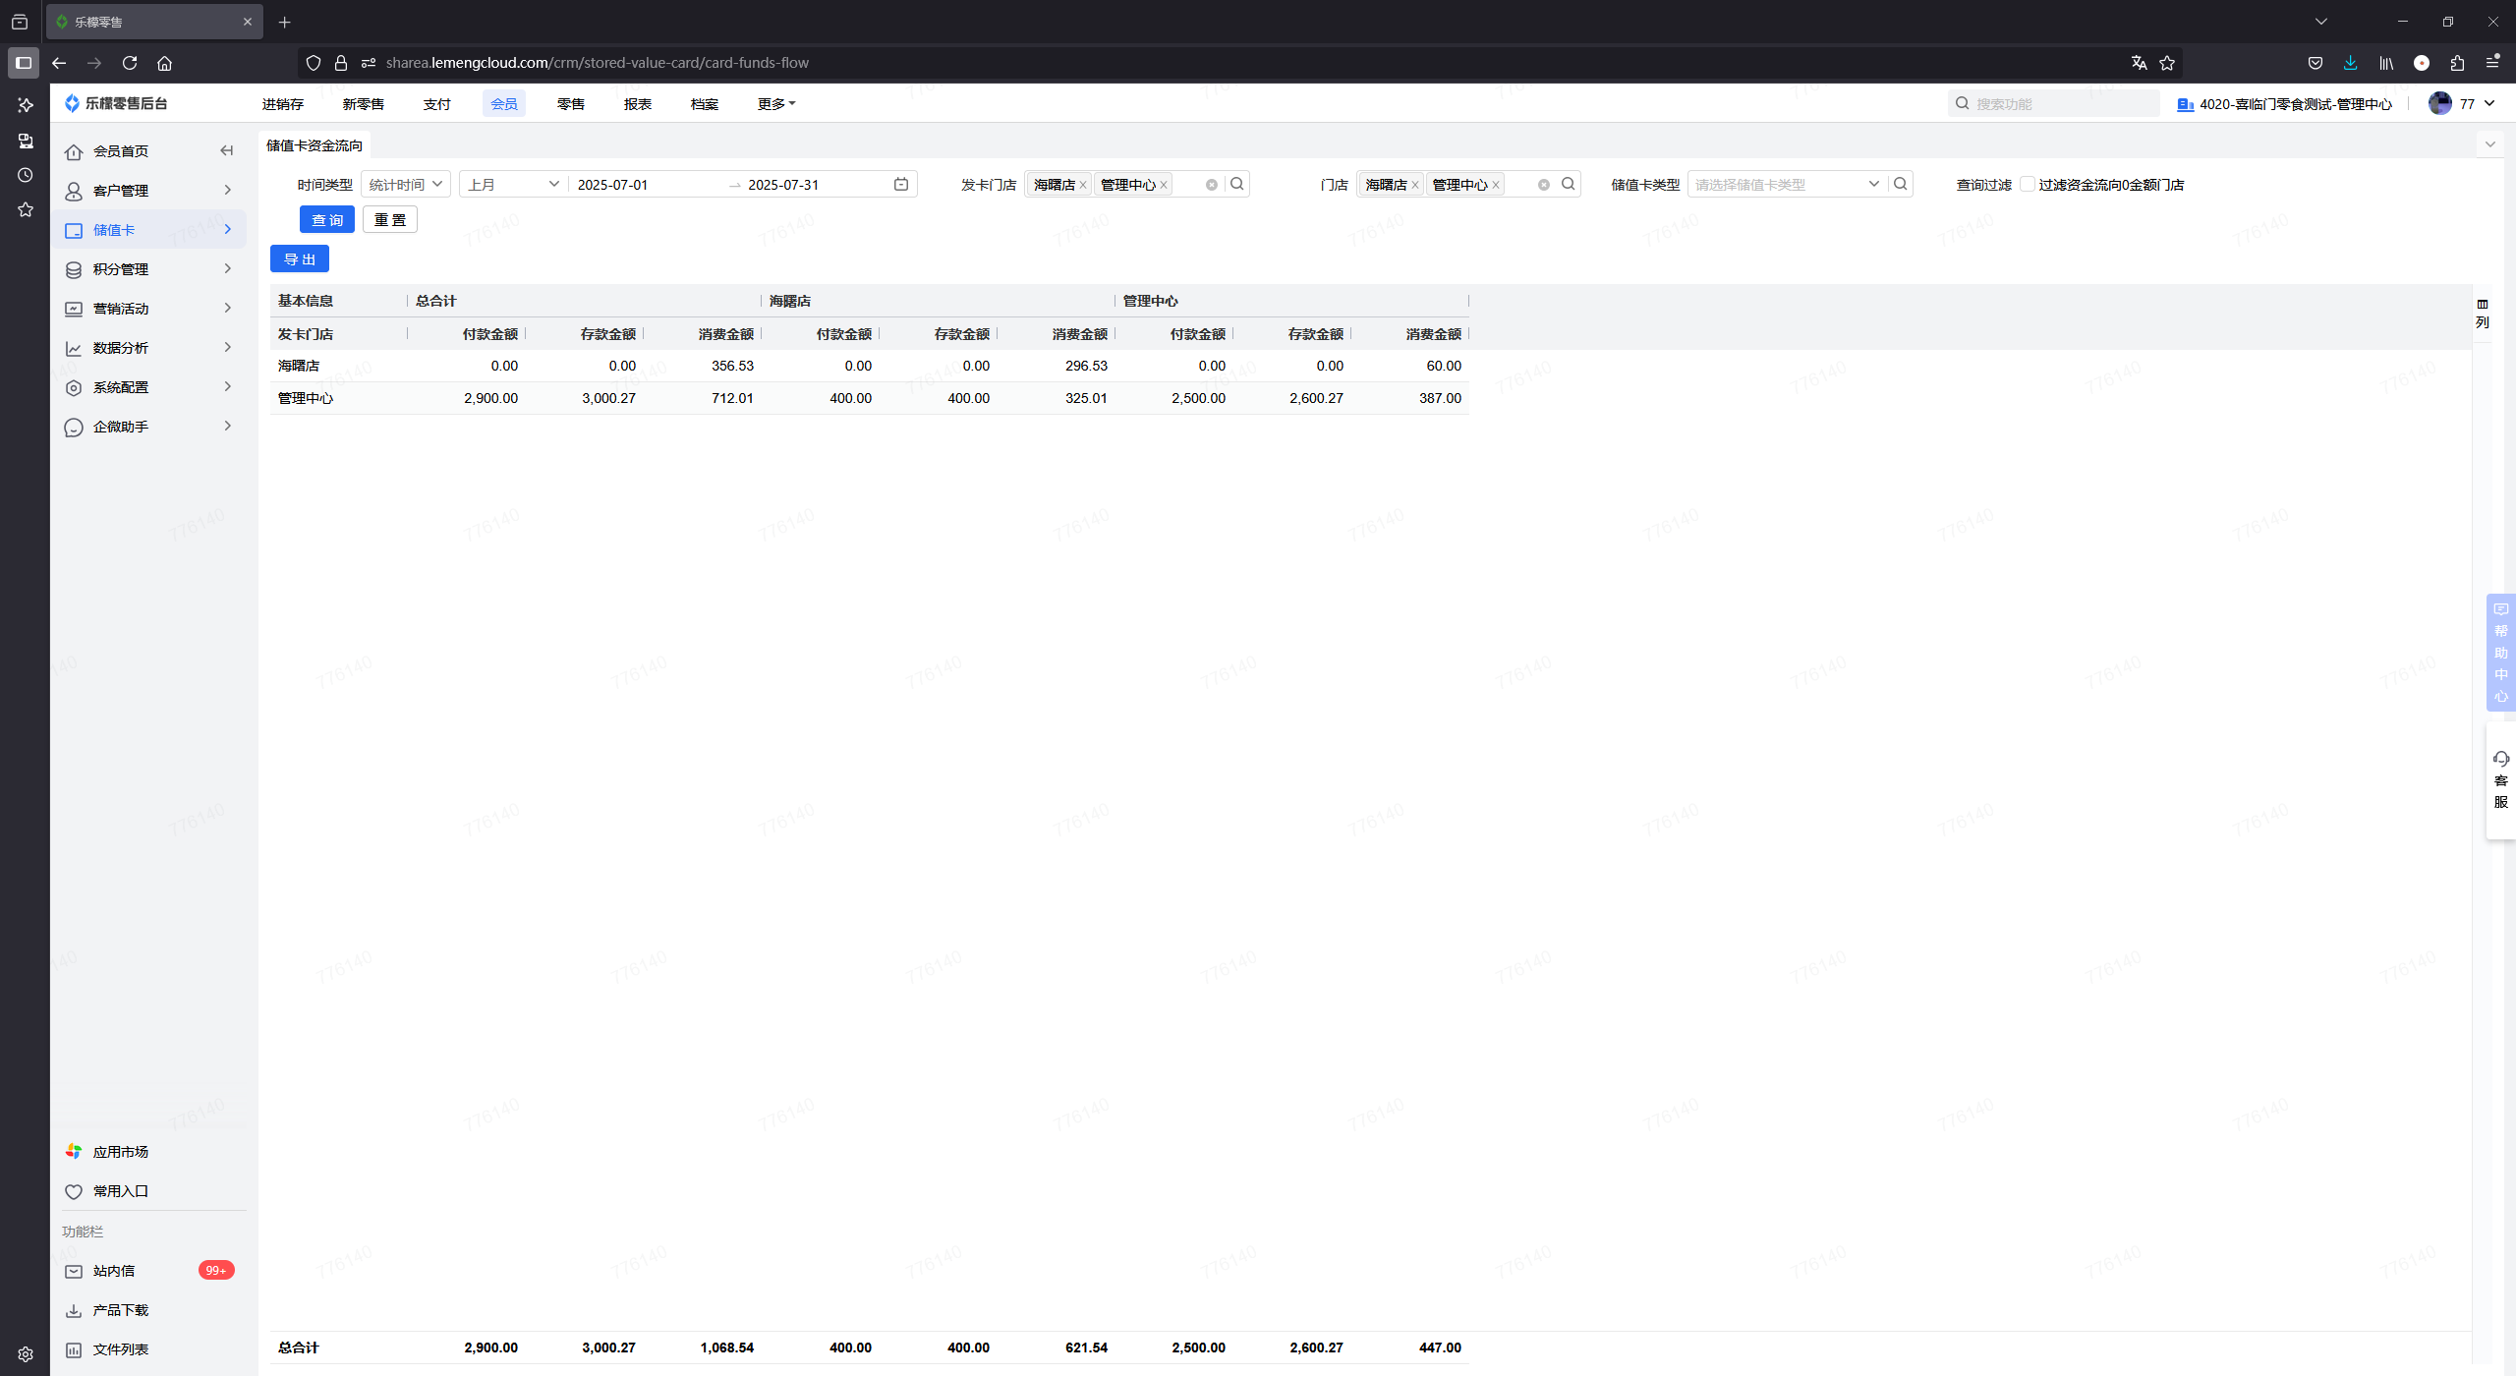Switch to 新零售 top menu
The height and width of the screenshot is (1376, 2516).
364,103
